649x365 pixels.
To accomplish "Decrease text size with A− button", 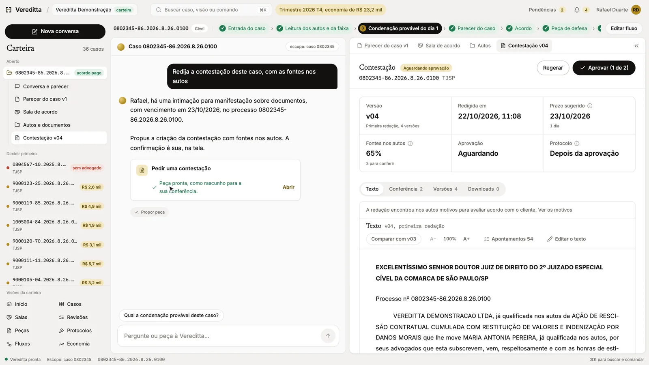I will (433, 239).
